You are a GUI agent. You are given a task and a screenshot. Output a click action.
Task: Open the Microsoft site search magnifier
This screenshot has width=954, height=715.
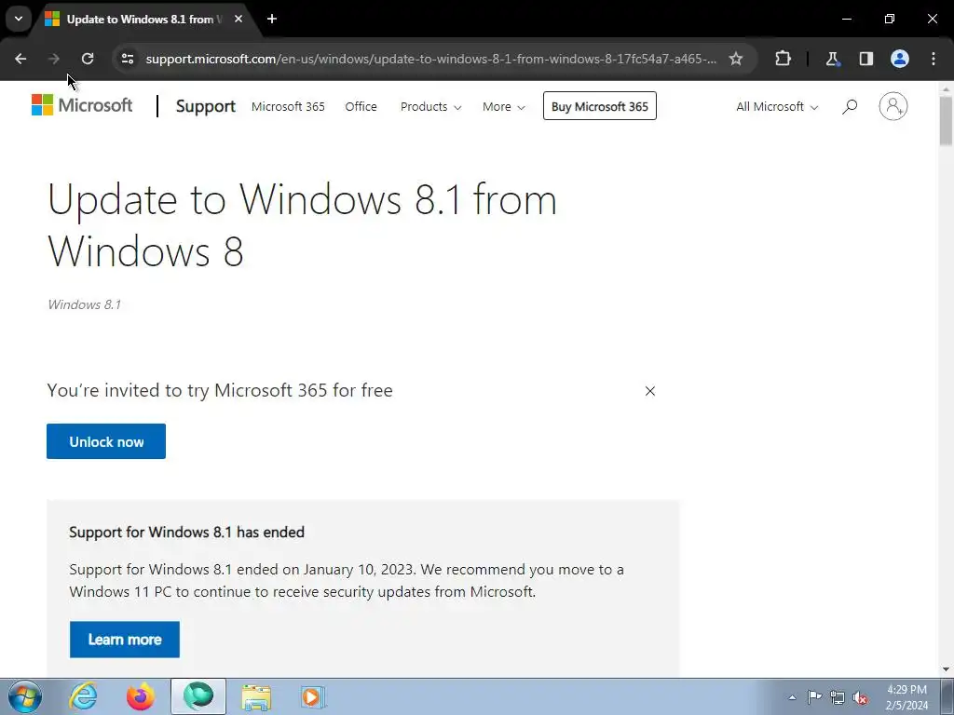pos(850,106)
